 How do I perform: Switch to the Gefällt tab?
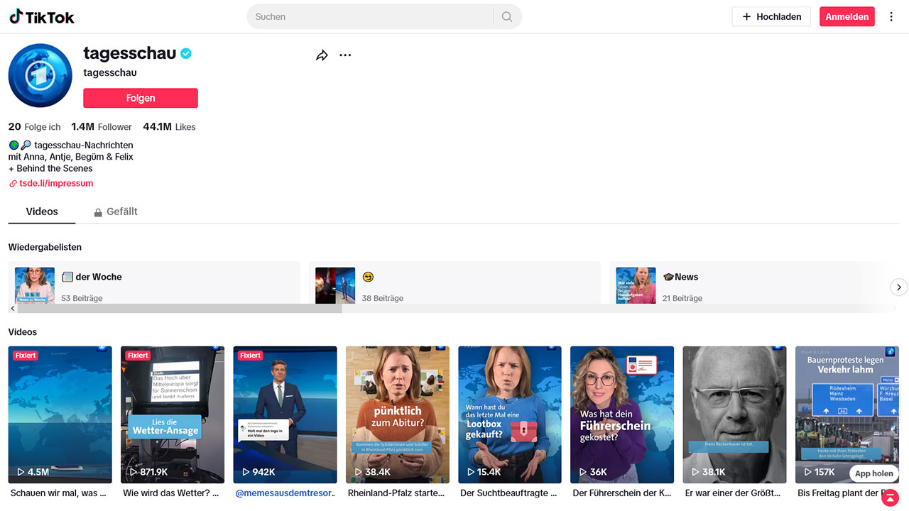pyautogui.click(x=116, y=211)
